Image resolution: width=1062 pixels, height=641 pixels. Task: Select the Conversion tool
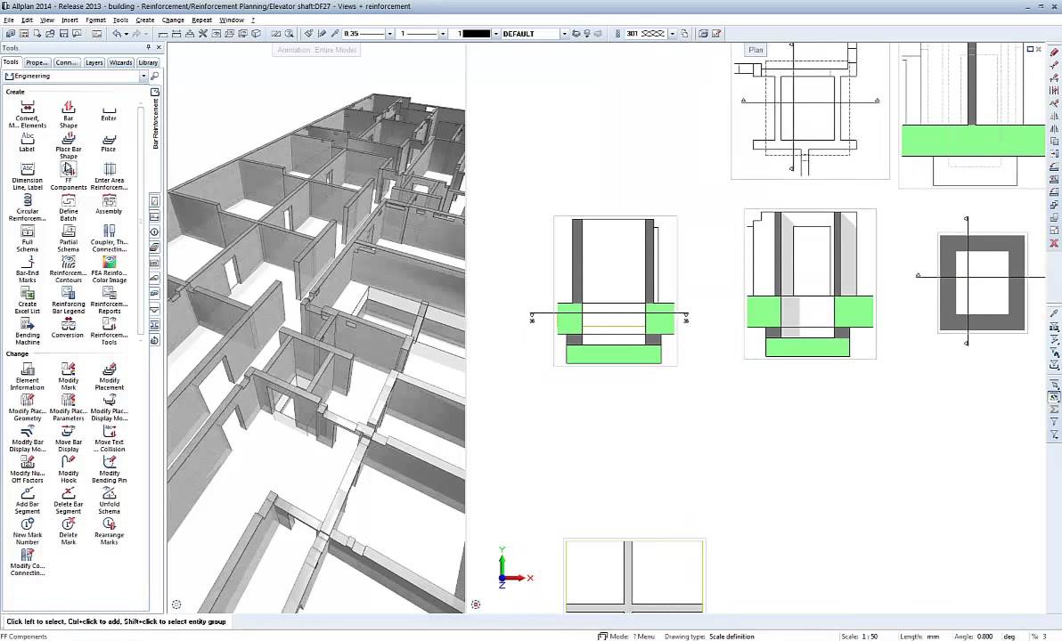tap(68, 329)
